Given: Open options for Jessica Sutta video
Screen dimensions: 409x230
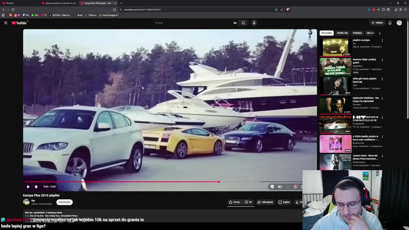Looking at the screenshot, I should click(x=382, y=156).
